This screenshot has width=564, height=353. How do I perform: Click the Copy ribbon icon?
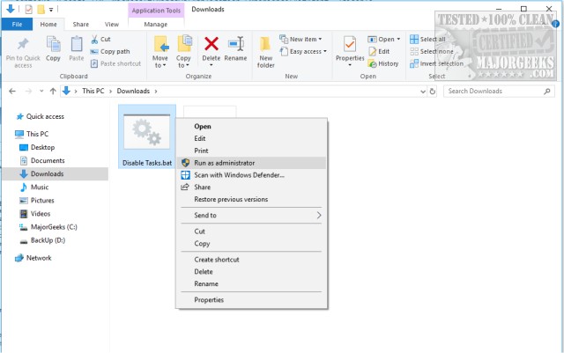pyautogui.click(x=53, y=45)
